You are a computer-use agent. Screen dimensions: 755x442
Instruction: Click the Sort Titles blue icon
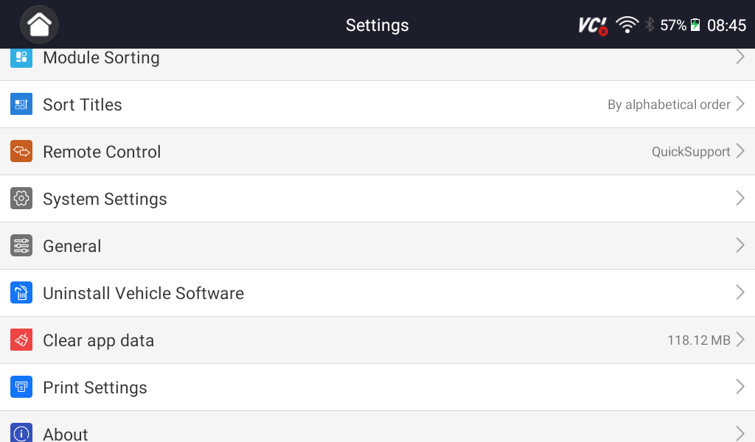click(x=21, y=105)
